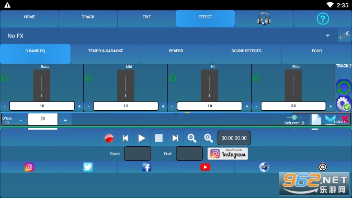Open the film reel icon
Viewport: 352px width, 198px height.
click(x=323, y=167)
